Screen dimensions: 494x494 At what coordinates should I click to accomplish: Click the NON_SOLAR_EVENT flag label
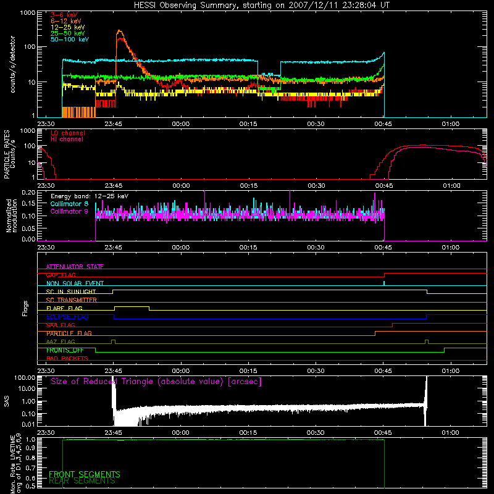[x=75, y=283]
